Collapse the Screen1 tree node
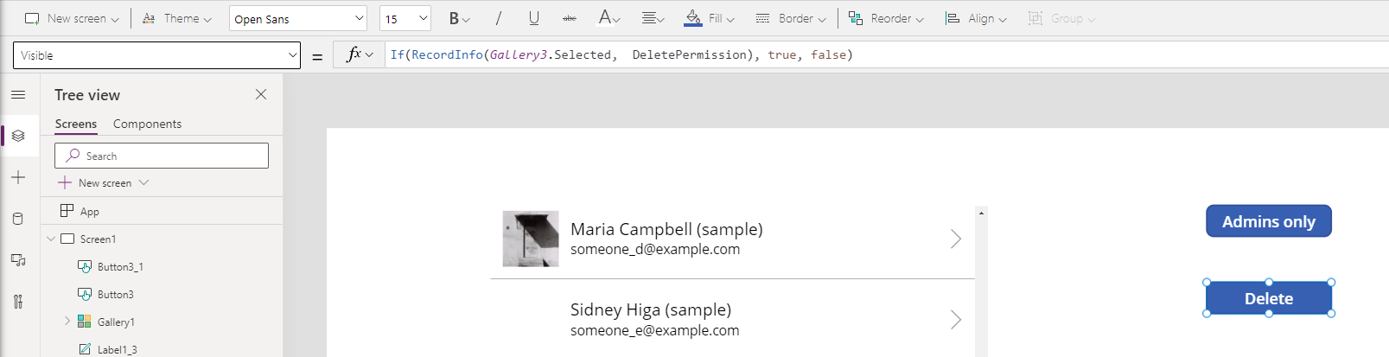The height and width of the screenshot is (357, 1389). tap(51, 239)
